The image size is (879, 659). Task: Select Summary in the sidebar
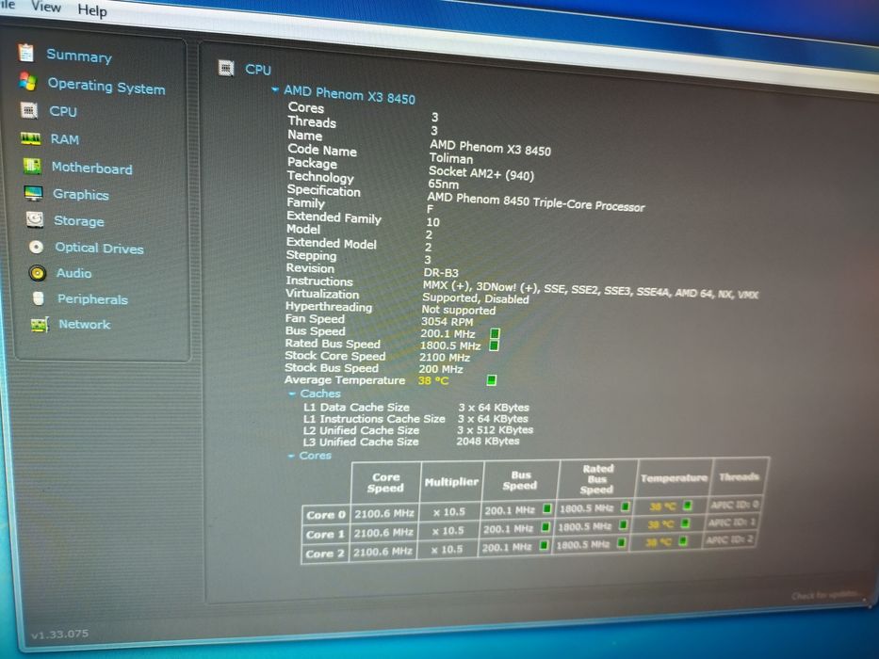79,56
